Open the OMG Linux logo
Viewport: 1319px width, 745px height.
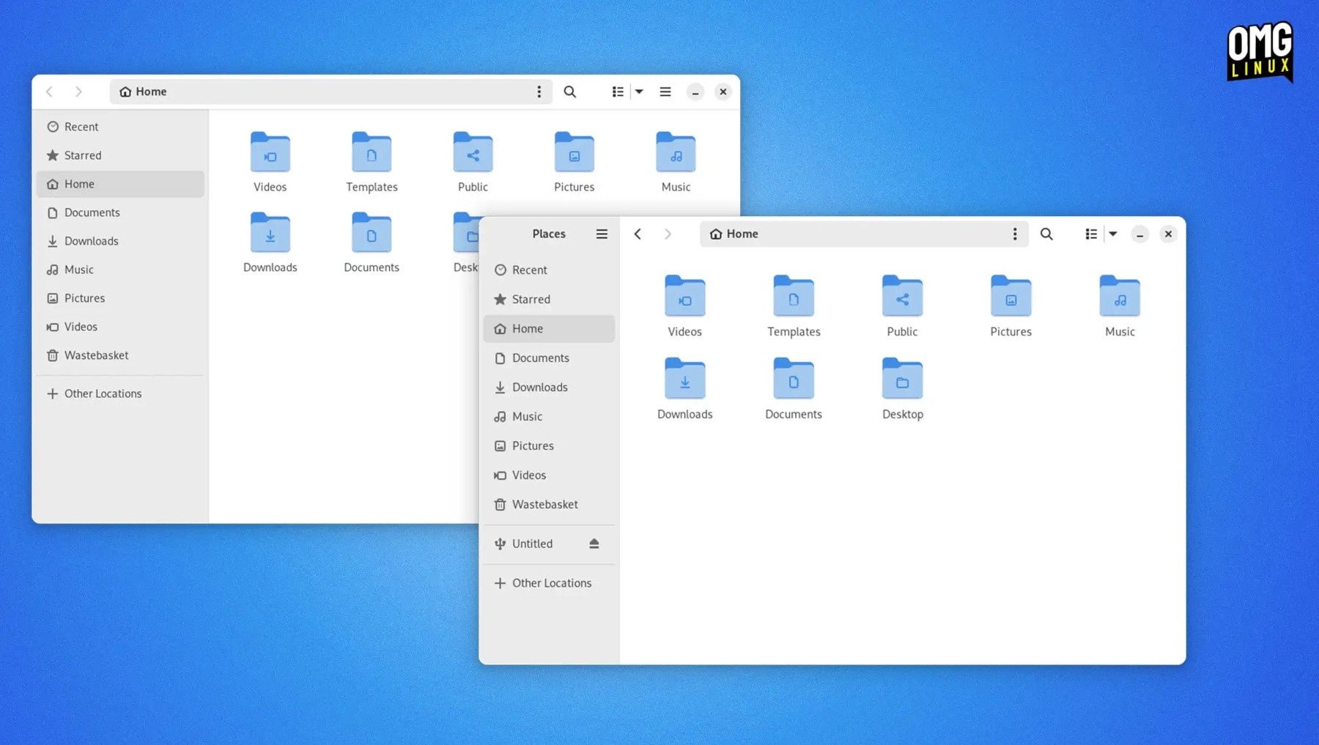point(1260,51)
